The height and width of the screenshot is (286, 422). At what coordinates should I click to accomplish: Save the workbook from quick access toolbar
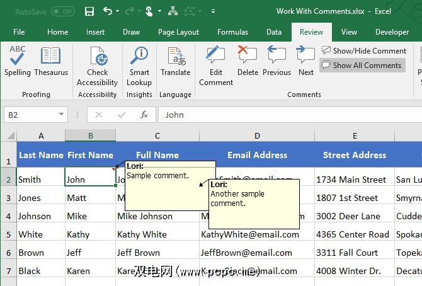coord(89,11)
